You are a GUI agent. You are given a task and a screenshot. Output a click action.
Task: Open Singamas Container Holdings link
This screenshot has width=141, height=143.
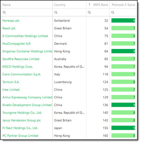28,51
